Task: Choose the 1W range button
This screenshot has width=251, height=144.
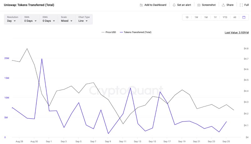Action: point(196,17)
